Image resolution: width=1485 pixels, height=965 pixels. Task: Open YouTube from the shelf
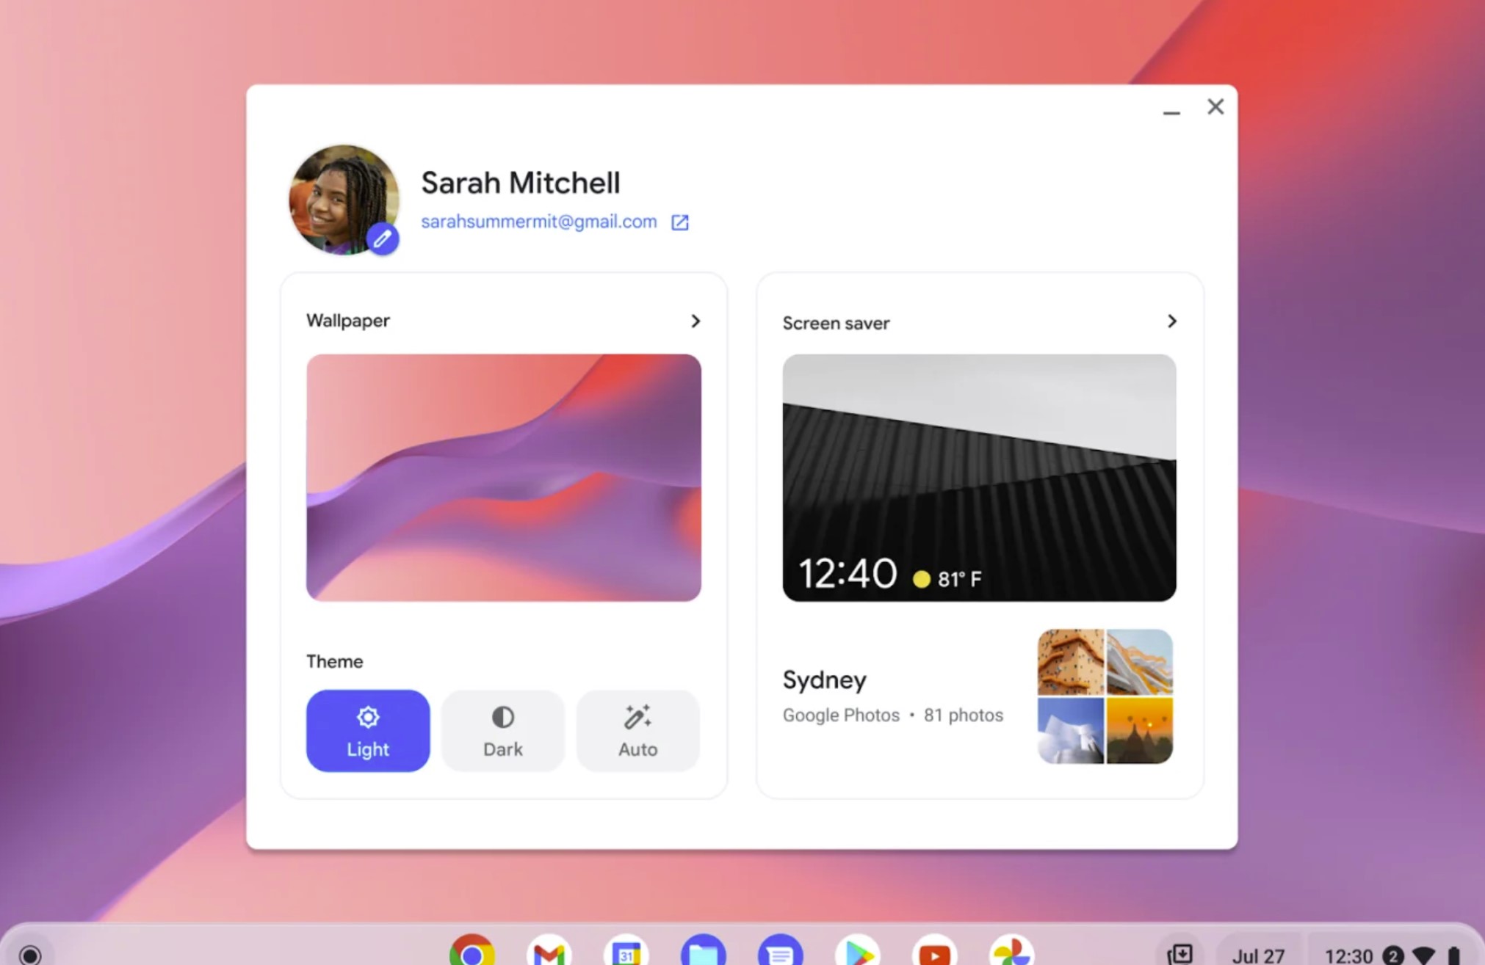coord(934,953)
